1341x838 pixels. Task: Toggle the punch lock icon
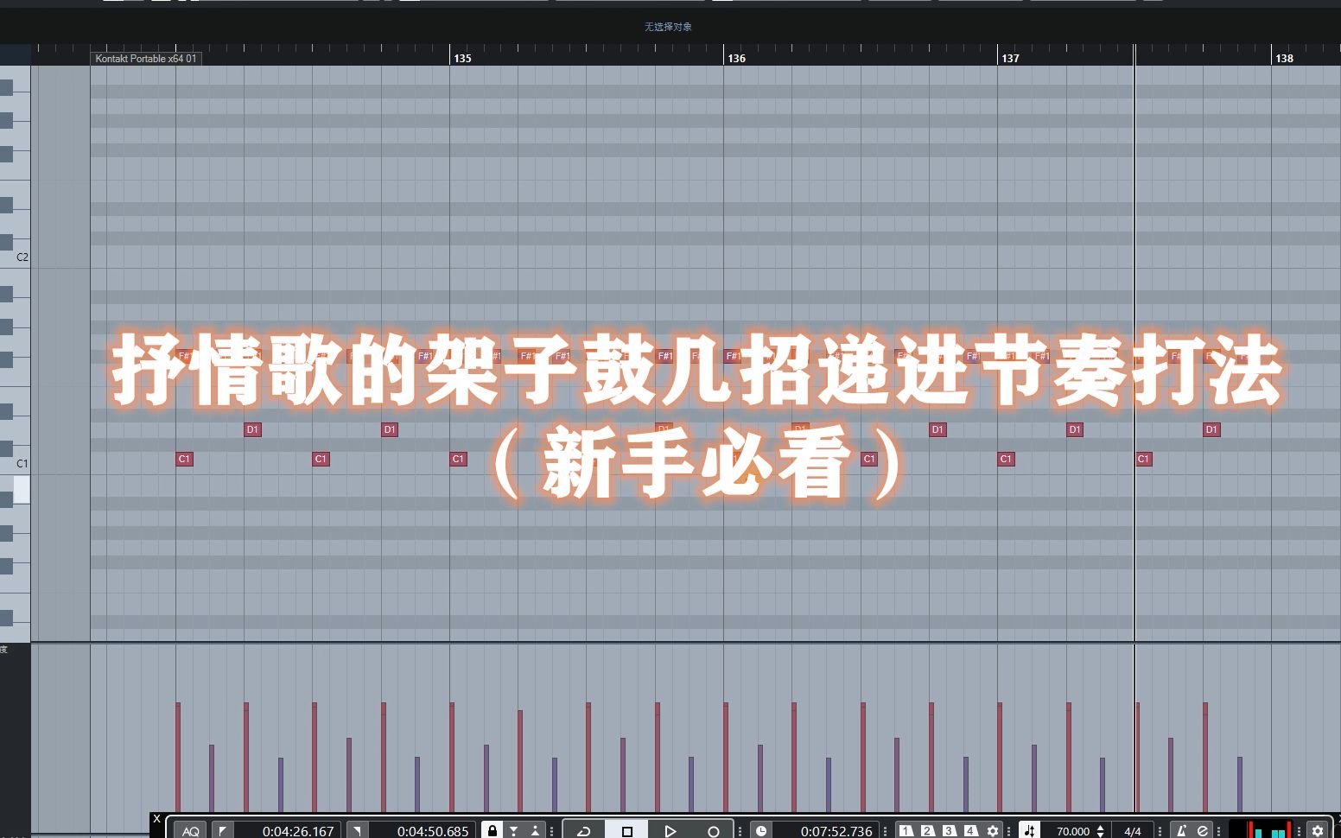[493, 831]
